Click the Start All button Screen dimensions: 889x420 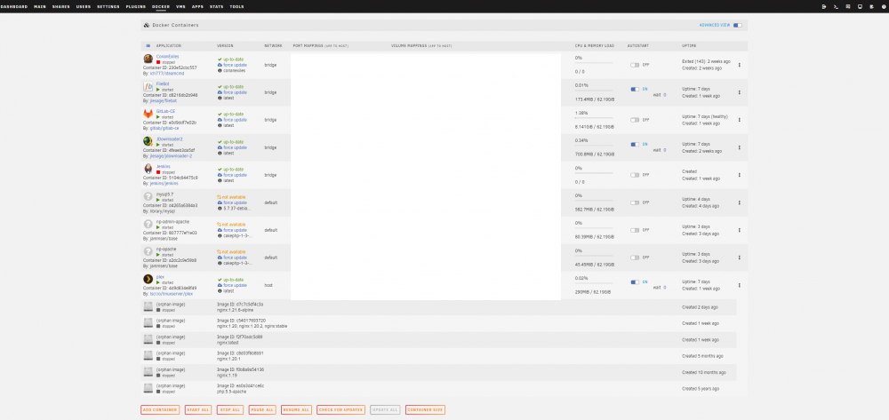click(198, 410)
